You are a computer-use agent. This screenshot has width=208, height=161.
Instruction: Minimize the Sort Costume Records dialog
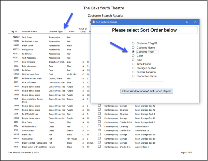click(x=179, y=22)
